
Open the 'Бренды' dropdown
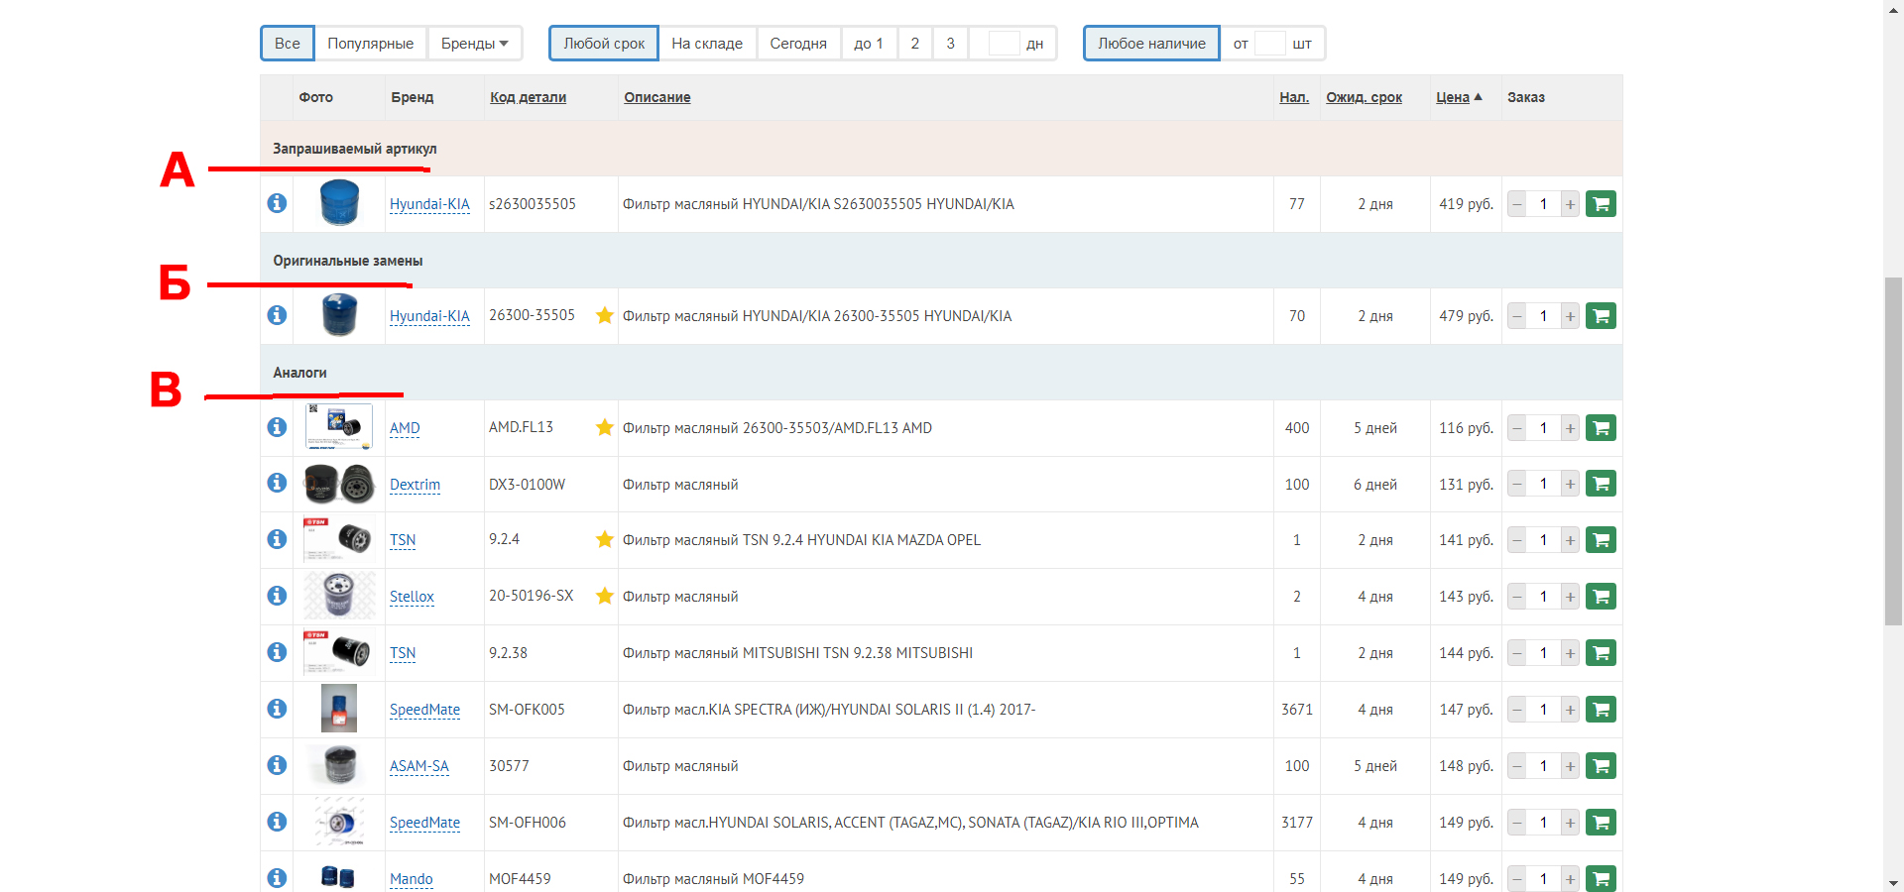pos(474,44)
